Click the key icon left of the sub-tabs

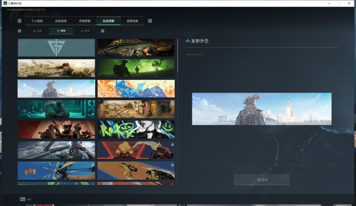[x=20, y=31]
